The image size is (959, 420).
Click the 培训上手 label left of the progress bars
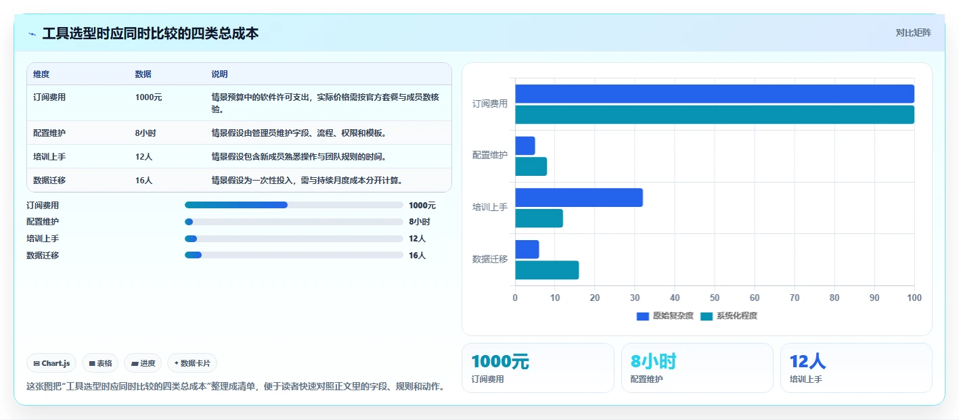tap(43, 239)
